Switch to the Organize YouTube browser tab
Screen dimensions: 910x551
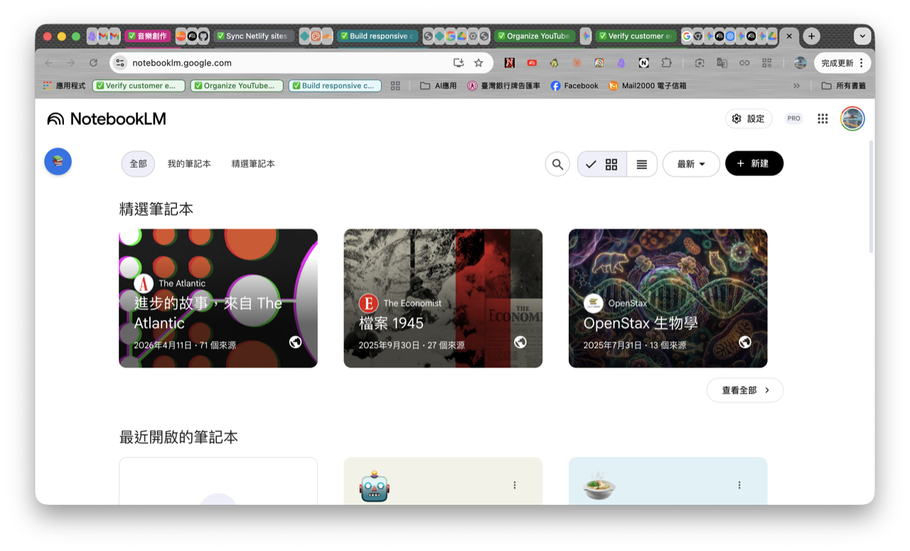click(535, 36)
